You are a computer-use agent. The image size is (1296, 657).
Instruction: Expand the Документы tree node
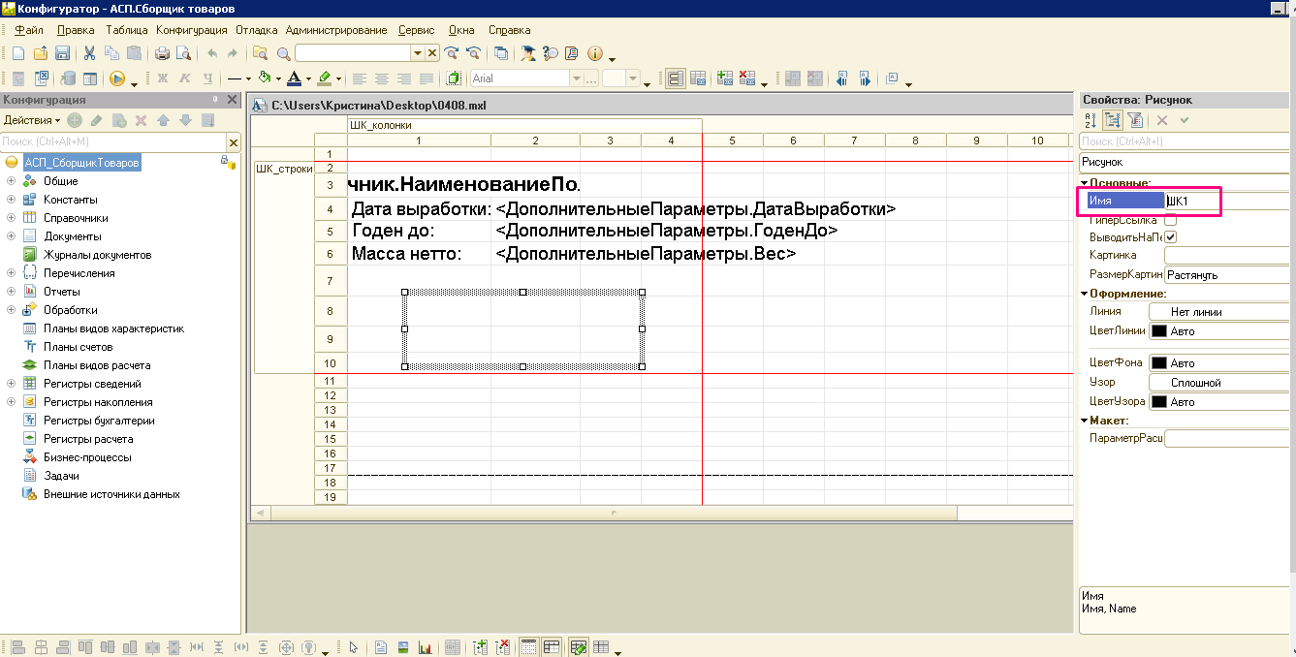point(11,236)
